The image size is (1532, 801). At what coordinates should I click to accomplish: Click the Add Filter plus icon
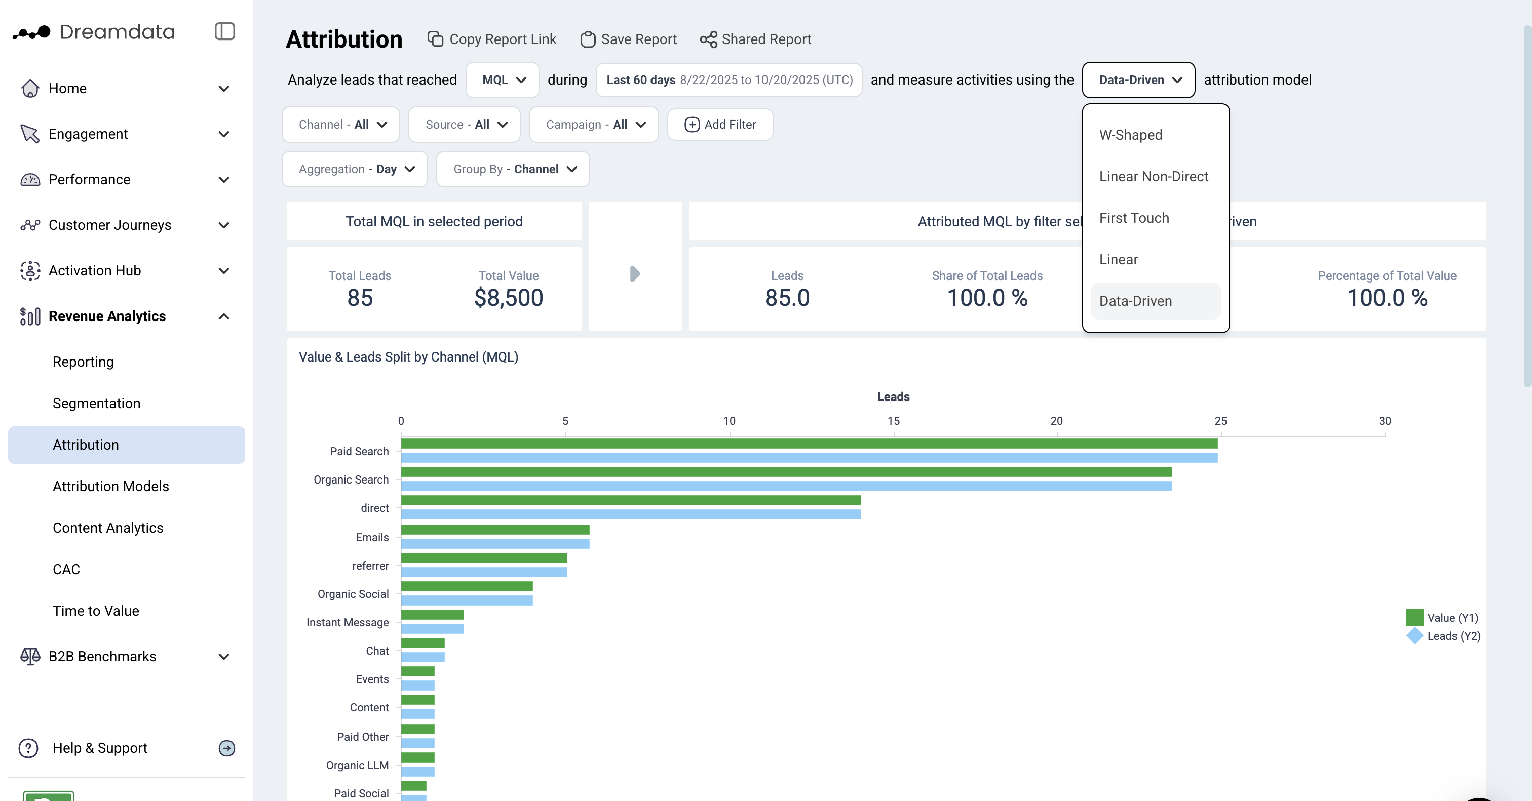tap(692, 124)
